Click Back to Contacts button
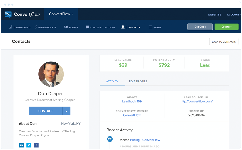The image size is (242, 150). coord(224,42)
